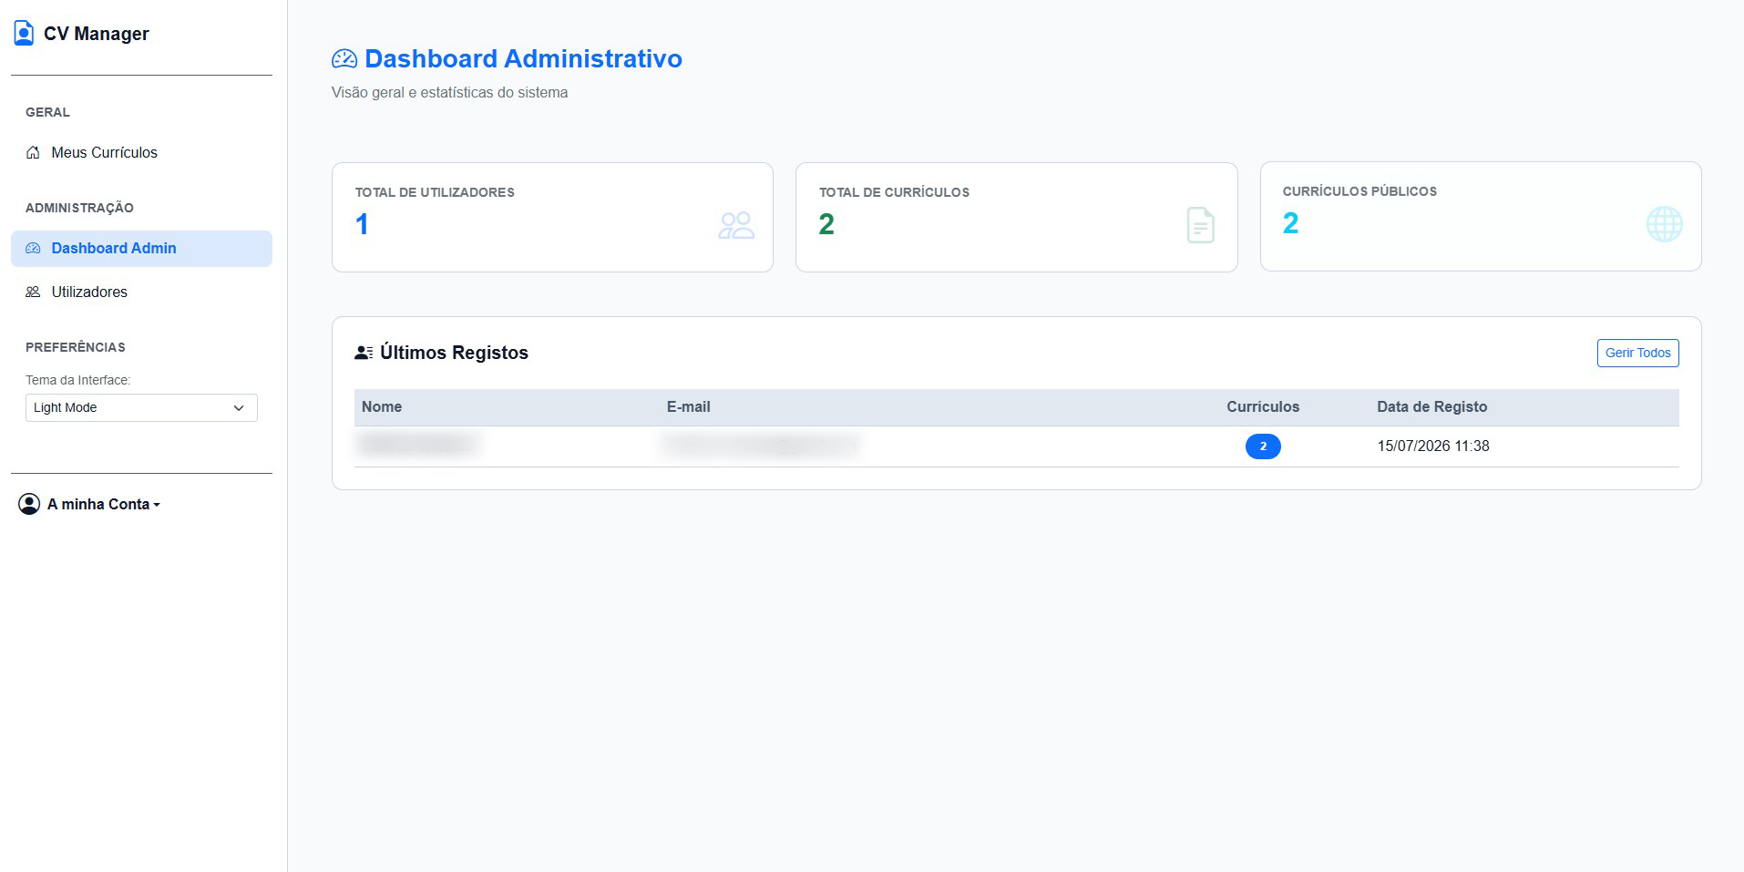Screen dimensions: 1744x872
Task: Click the Curriculos column header
Action: 1263,407
